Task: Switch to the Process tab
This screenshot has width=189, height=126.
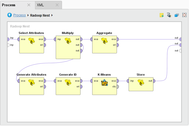Action: 9,5
